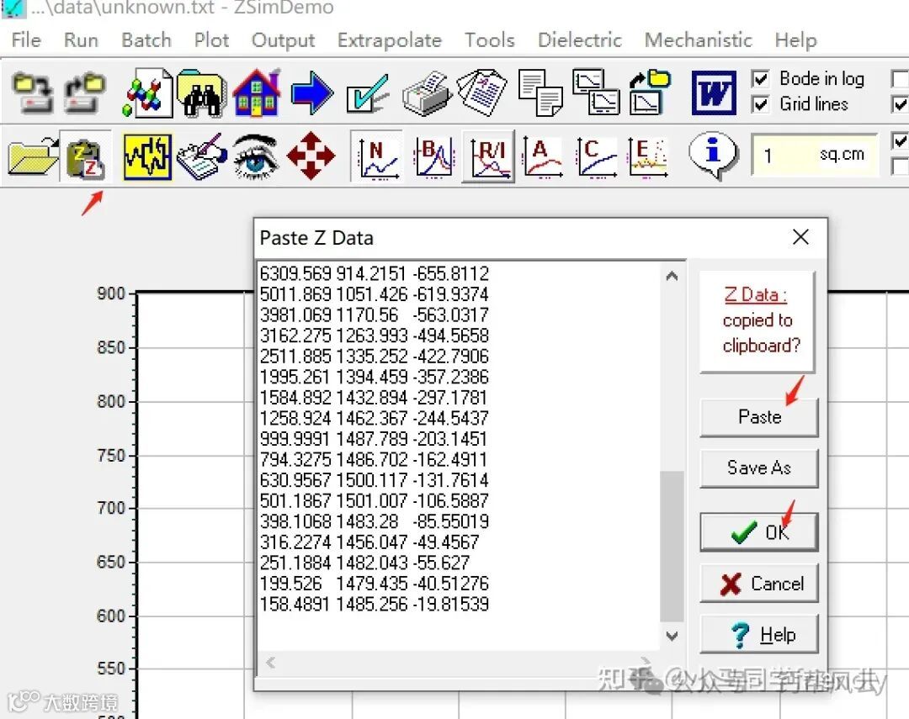Click the printer icon
The height and width of the screenshot is (719, 909).
(426, 93)
